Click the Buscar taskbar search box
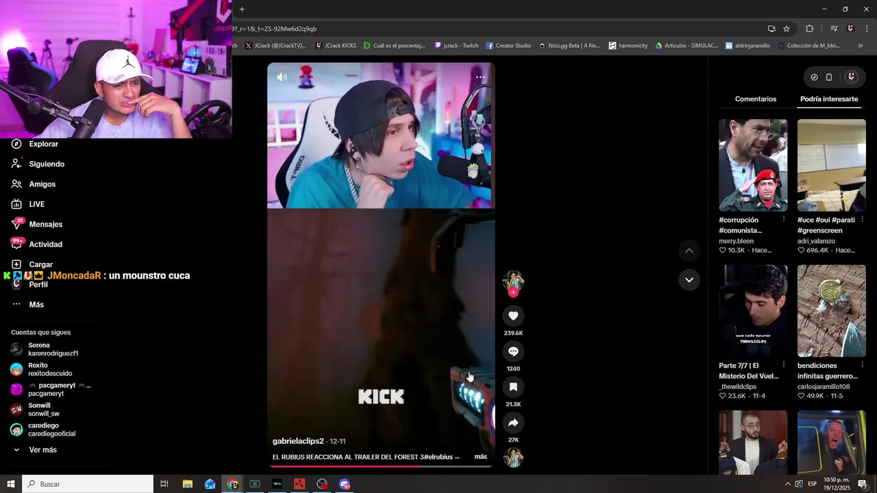Viewport: 877px width, 493px height. click(x=88, y=484)
